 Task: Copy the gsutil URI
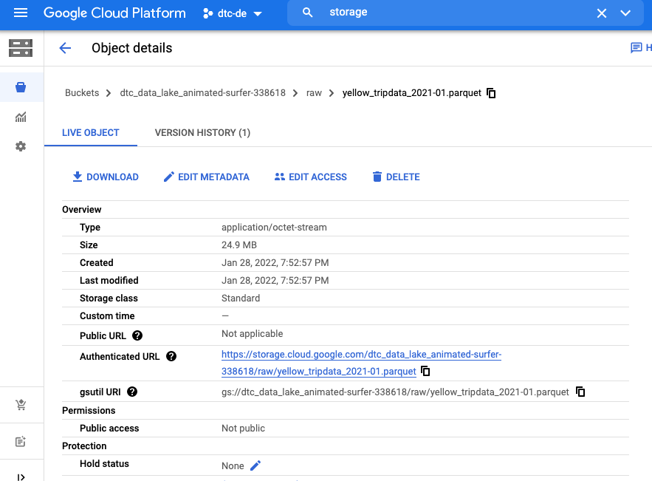580,392
